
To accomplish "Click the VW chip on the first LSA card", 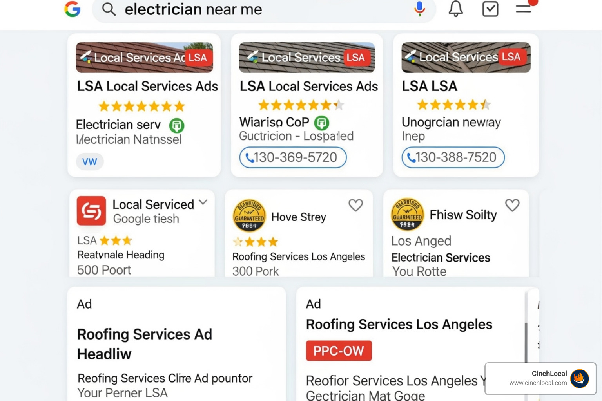I will tap(90, 161).
